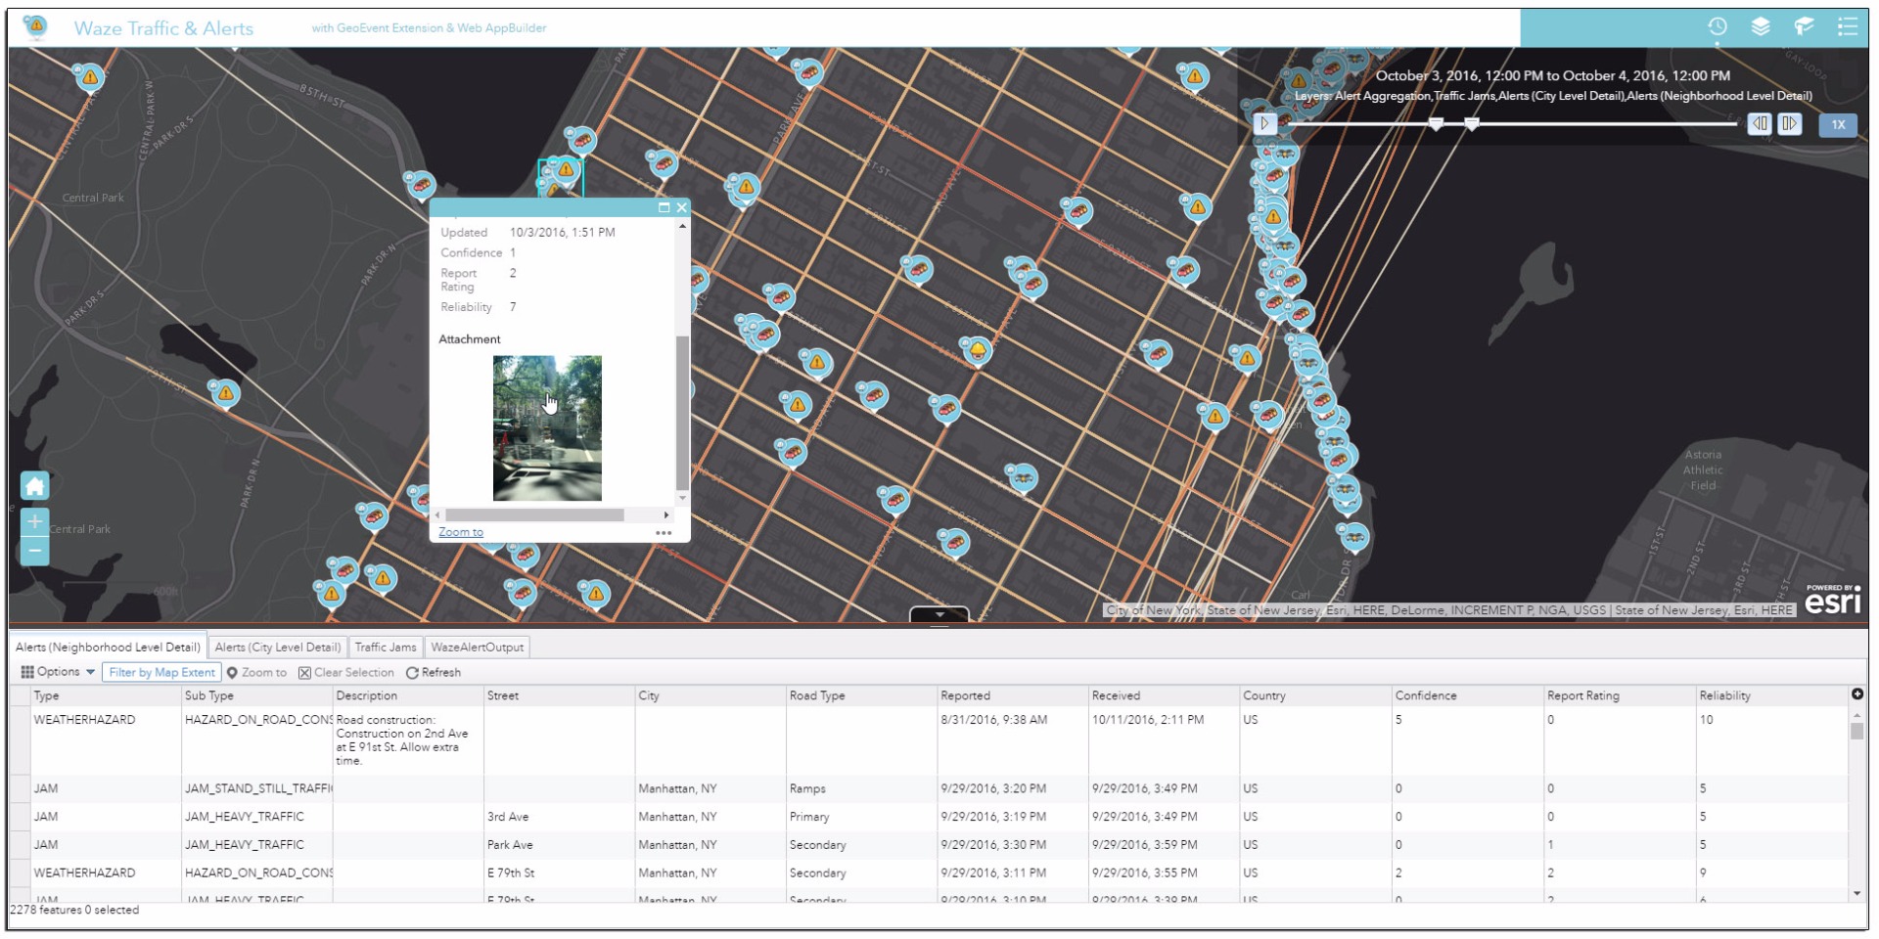Click the row selector for Ramps row
Screen dimensions: 1879x939
(x=21, y=788)
